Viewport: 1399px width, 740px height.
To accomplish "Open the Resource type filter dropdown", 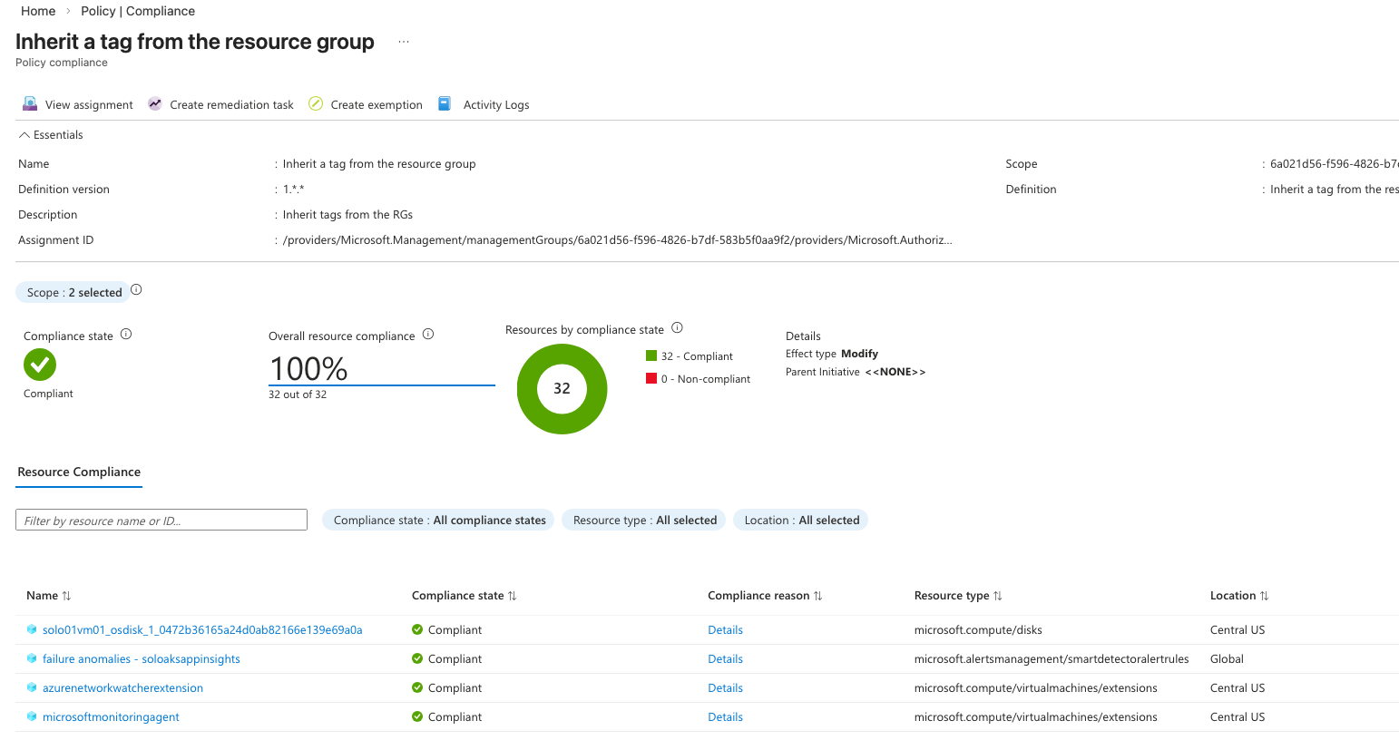I will coord(644,521).
